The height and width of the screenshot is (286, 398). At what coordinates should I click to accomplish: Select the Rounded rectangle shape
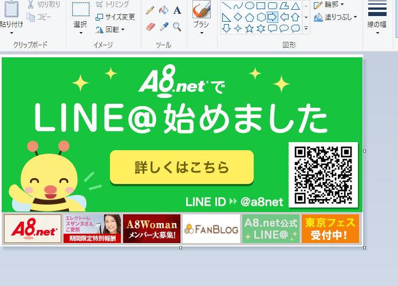[273, 5]
